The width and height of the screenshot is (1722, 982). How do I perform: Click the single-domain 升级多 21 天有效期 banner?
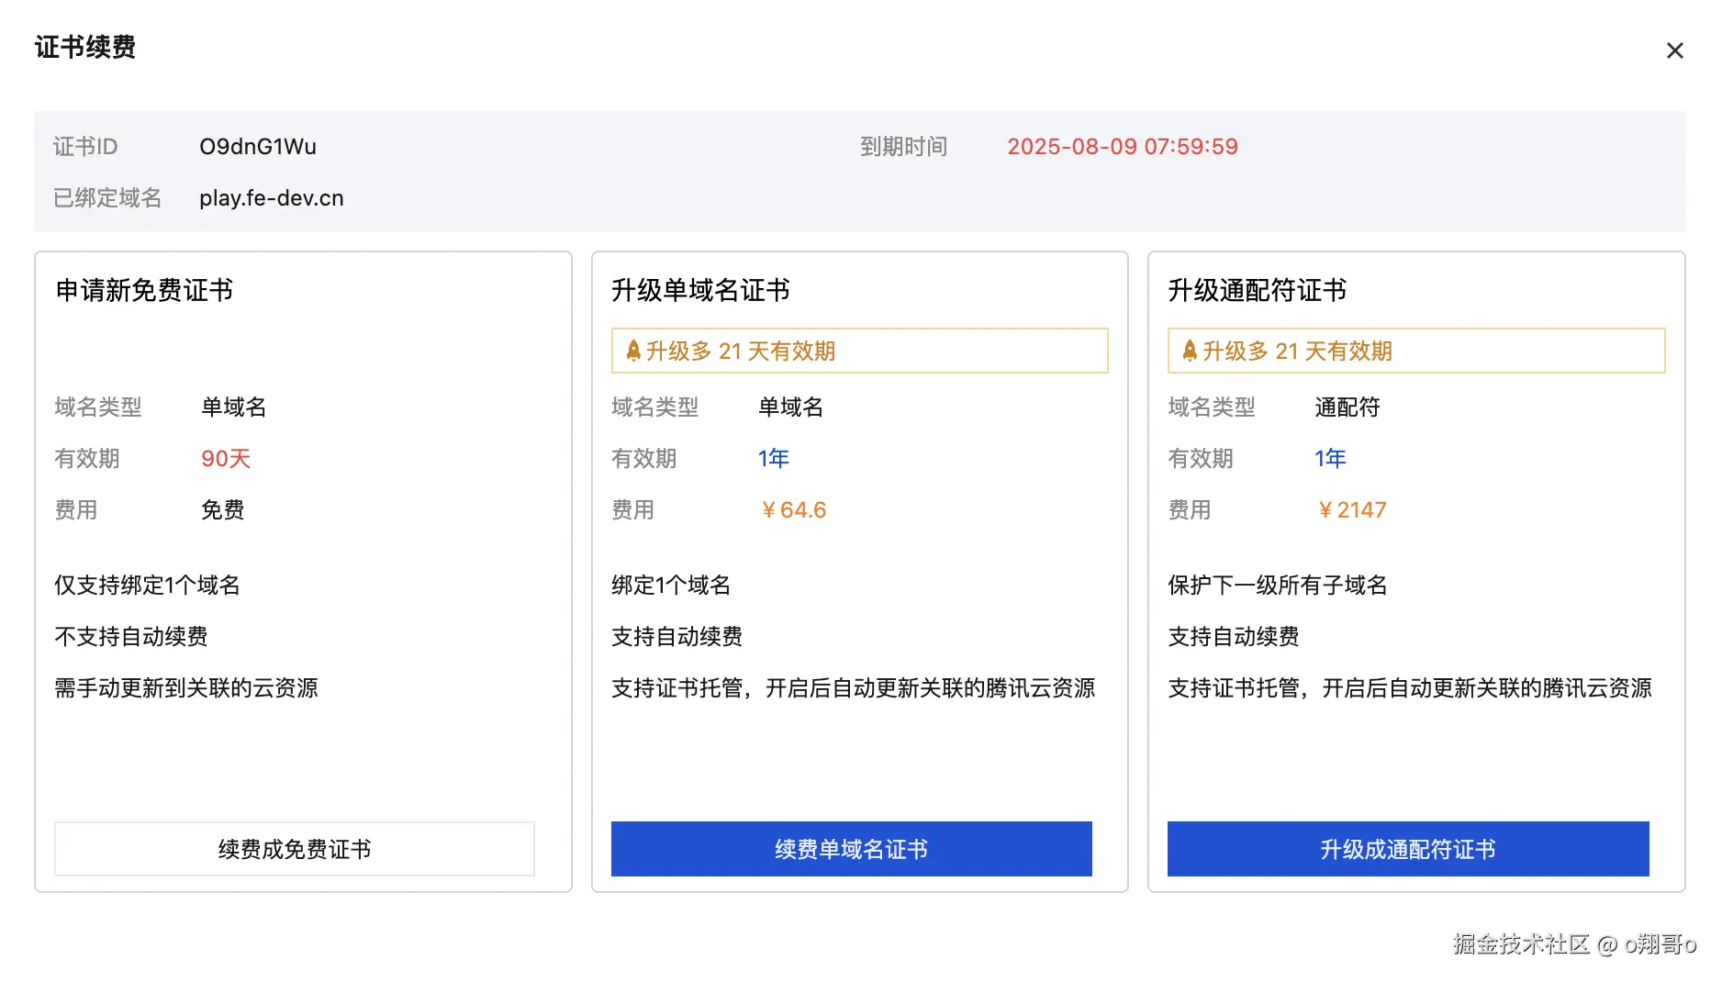click(859, 351)
